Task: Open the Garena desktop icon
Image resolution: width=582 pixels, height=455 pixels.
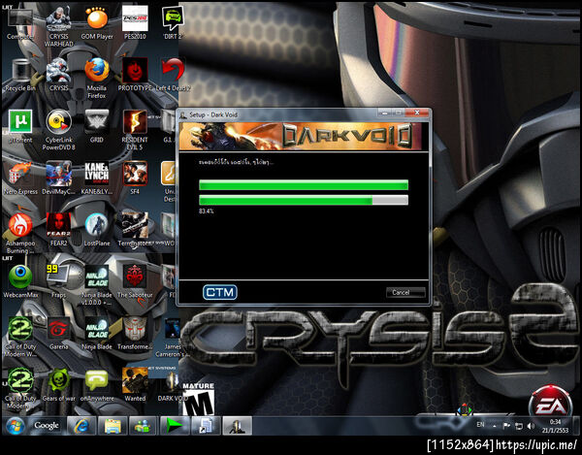Action: (x=58, y=334)
